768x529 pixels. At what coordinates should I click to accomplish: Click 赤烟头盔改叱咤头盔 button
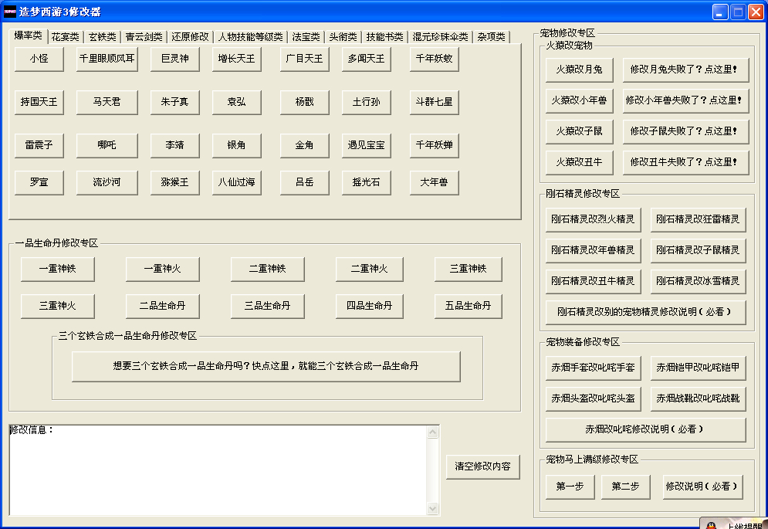click(x=593, y=398)
